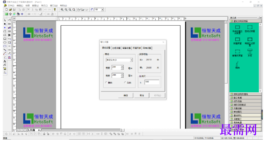
Task: Open the 文件(F) menu
Action: pos(11,6)
